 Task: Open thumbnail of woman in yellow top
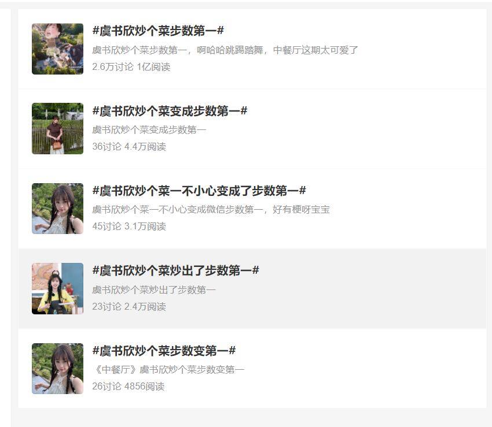click(58, 288)
